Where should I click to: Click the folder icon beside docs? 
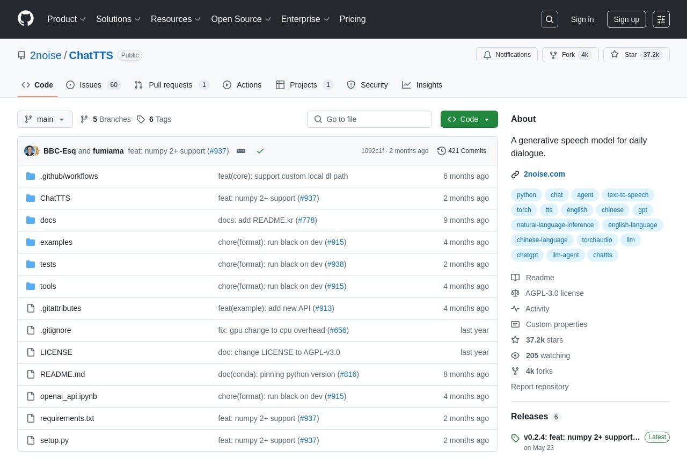click(x=31, y=220)
